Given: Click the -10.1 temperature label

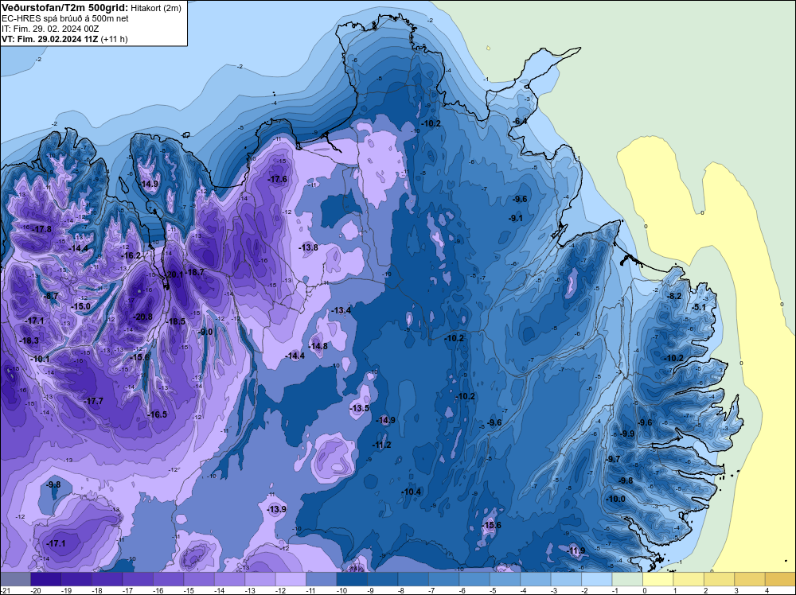Looking at the screenshot, I should tap(40, 359).
